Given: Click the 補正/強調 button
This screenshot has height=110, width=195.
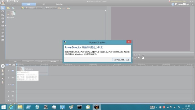Looking at the screenshot, I should click(53, 61).
